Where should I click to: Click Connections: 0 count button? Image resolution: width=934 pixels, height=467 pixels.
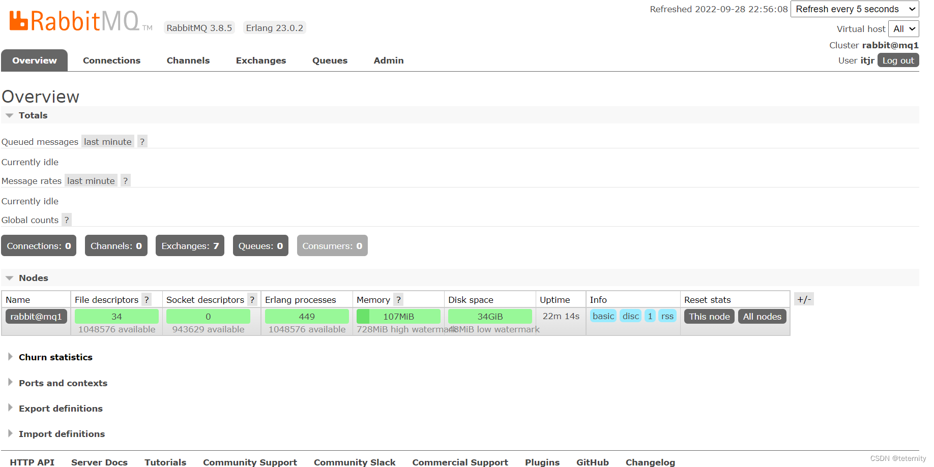[39, 246]
